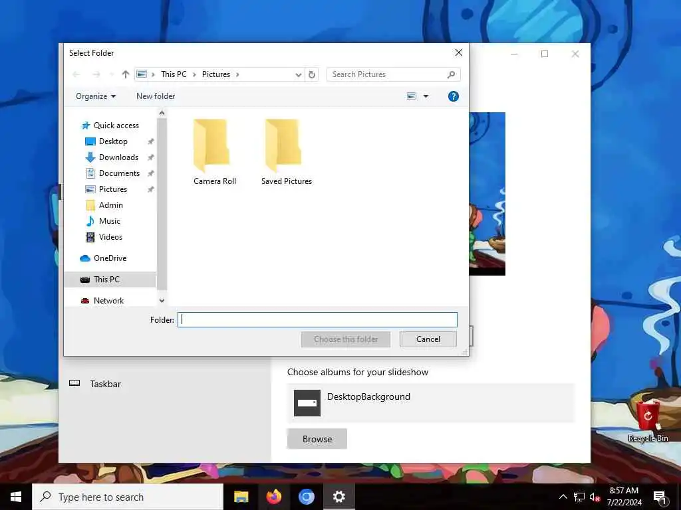Click the background preview image in Settings
This screenshot has height=510, width=681.
(487, 194)
